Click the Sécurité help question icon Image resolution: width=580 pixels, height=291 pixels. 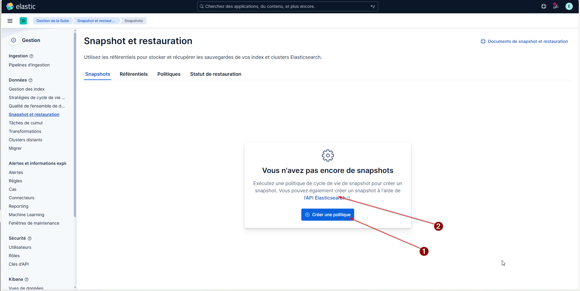point(30,238)
